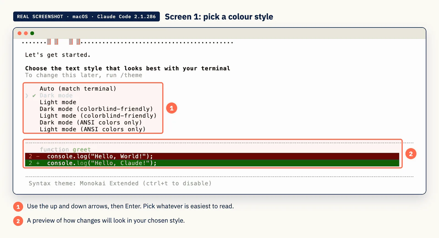Click the red close button of the terminal window
The height and width of the screenshot is (238, 439).
(x=20, y=33)
